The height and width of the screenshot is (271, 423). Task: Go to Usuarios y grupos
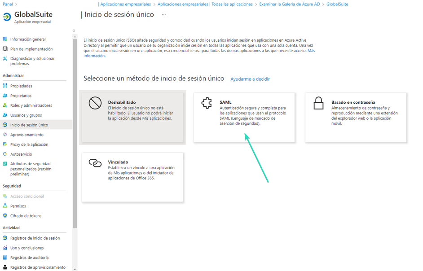26,115
